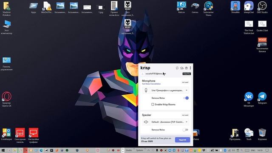This screenshot has width=272, height=153.
Task: Open VK Messenger desktop shortcut
Action: 249,99
